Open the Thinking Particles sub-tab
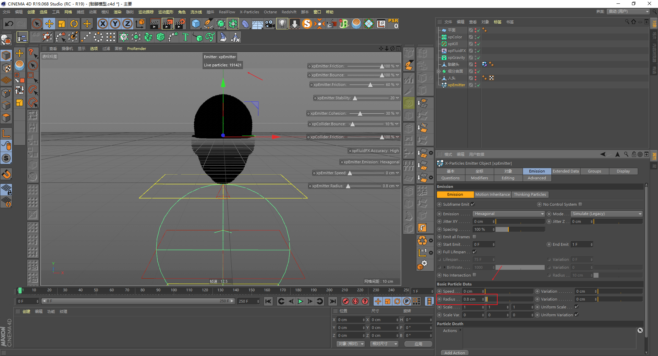The height and width of the screenshot is (356, 658). [530, 194]
